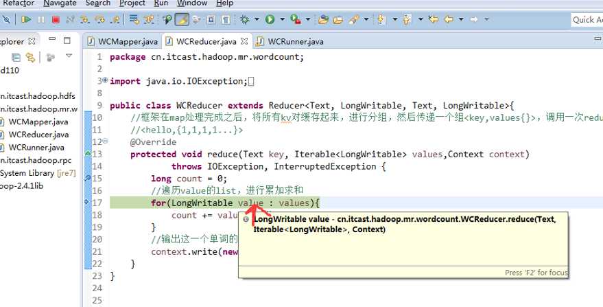Minimize the Package Explorer panel

tap(52, 39)
